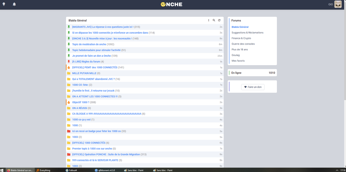This screenshot has height=172, width=346.
Task: Open the 1000 CO :fete: topic
Action: 80,85
